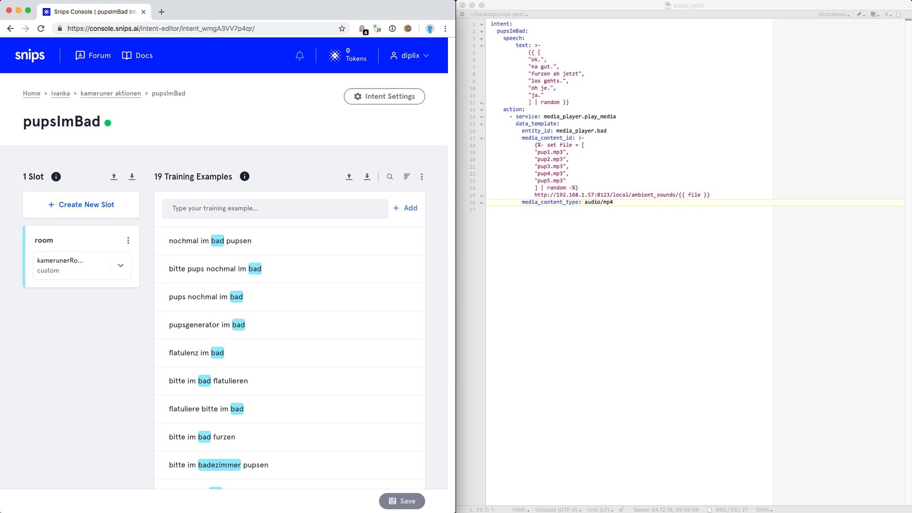Click info icon next to 1 Slot
This screenshot has height=513, width=912.
[56, 177]
